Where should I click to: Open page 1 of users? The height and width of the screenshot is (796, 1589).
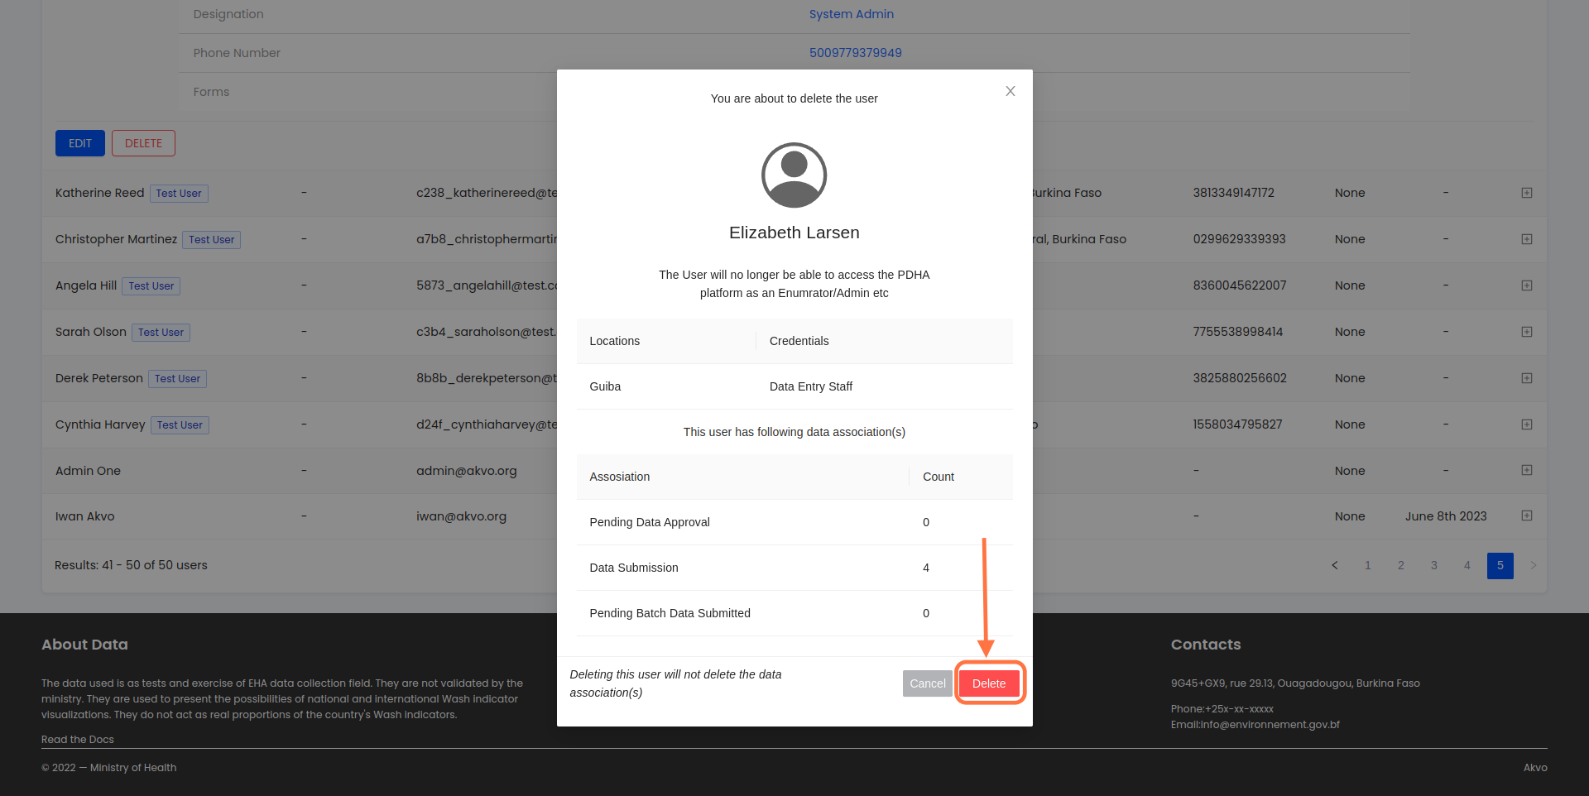coord(1368,565)
